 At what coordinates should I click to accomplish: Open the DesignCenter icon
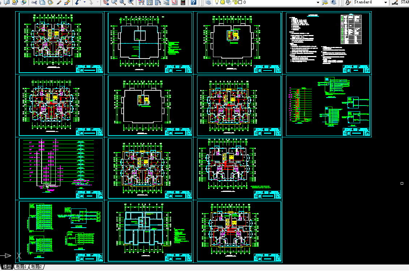(150, 2)
